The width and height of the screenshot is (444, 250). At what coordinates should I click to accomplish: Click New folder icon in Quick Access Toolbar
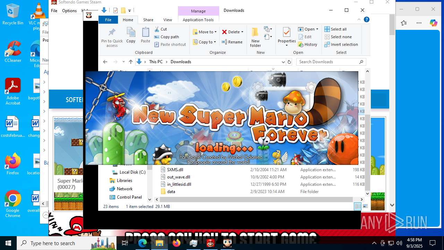click(123, 10)
